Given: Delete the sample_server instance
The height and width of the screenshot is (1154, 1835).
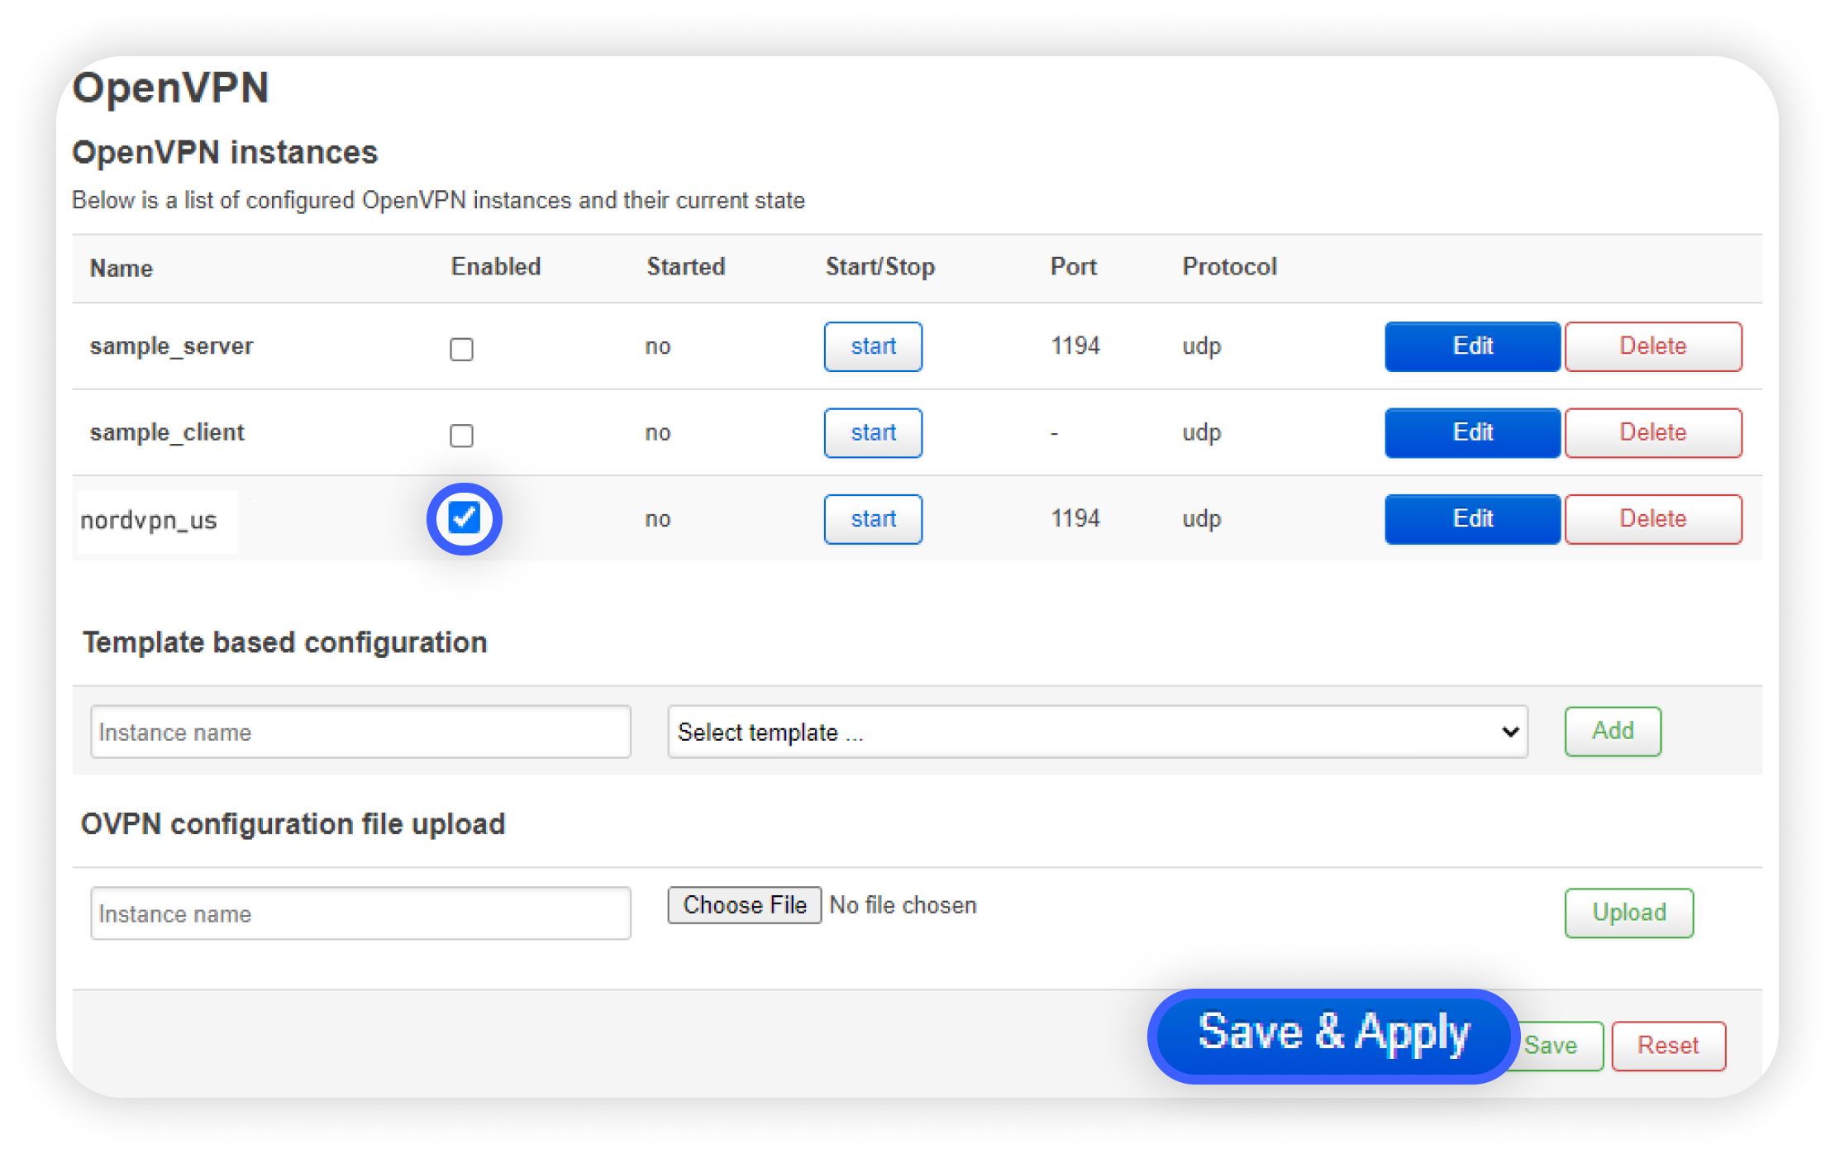Looking at the screenshot, I should pos(1652,346).
